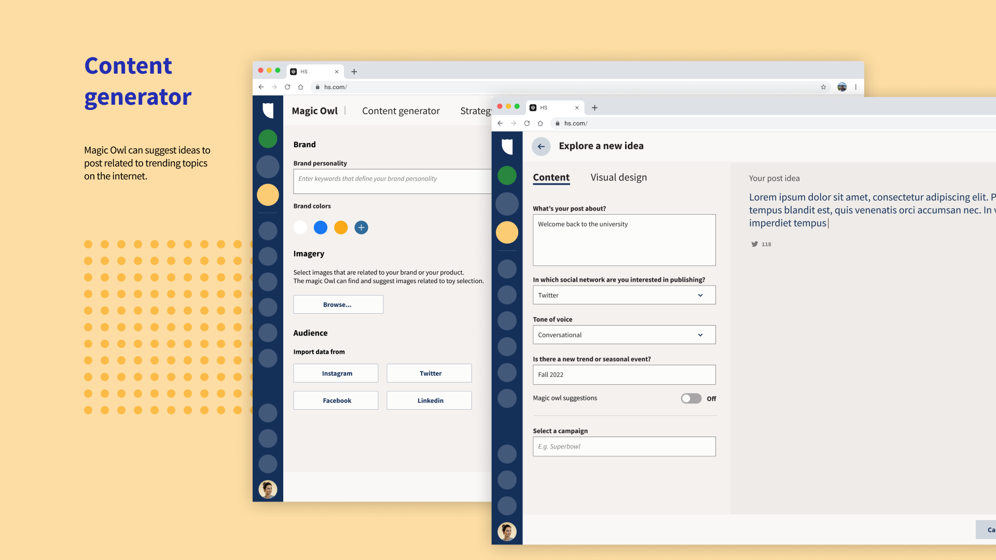
Task: Select the orange brand color swatch
Action: point(341,228)
